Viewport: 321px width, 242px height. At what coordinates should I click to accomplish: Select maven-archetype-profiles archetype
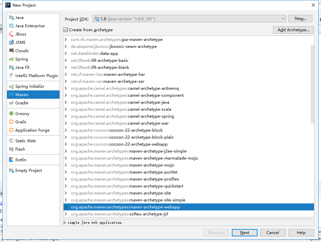(x=189, y=179)
